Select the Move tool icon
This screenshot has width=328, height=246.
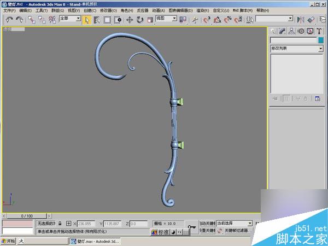pos(130,20)
